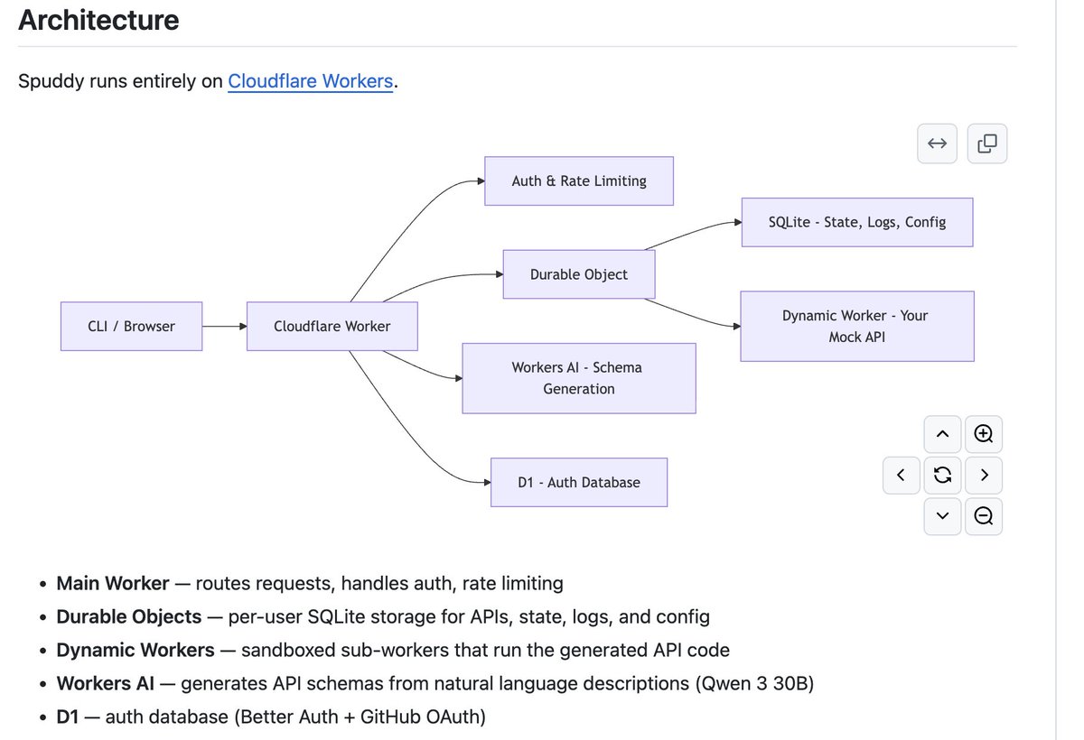Copy the mermaid diagram code

987,143
